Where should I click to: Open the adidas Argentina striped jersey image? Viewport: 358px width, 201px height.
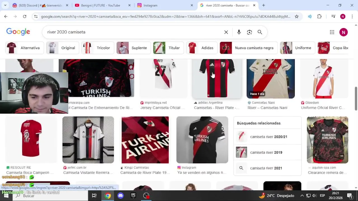coord(217,78)
